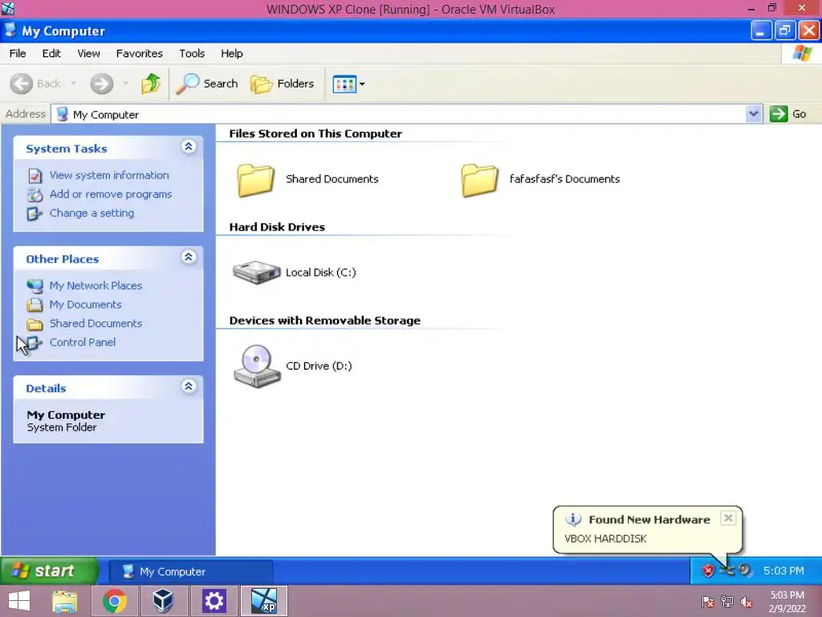This screenshot has height=617, width=822.
Task: Select the Local Disk (C:) drive icon
Action: tap(256, 272)
